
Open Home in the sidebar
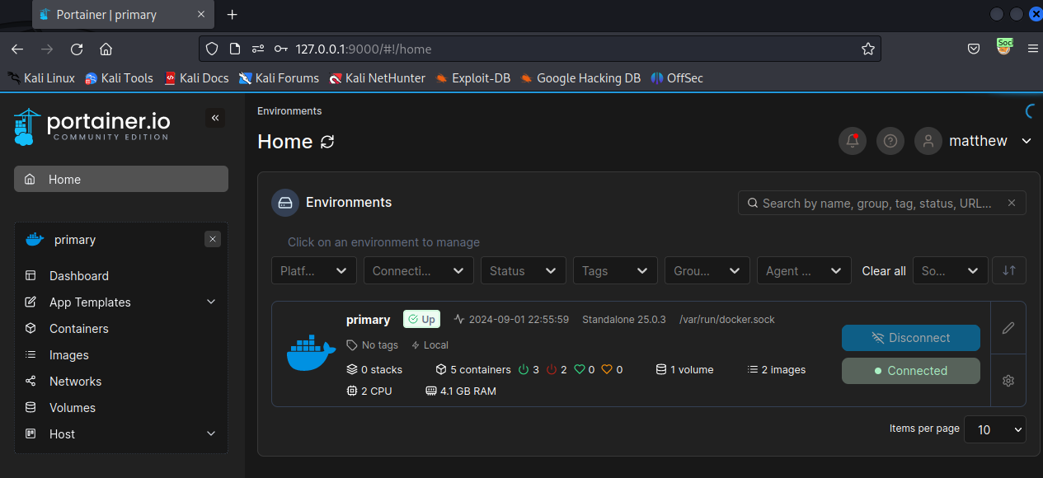[x=121, y=179]
